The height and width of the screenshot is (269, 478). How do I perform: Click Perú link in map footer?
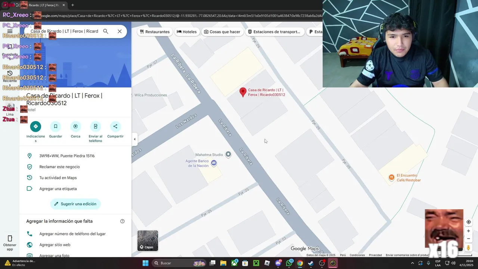pyautogui.click(x=343, y=255)
